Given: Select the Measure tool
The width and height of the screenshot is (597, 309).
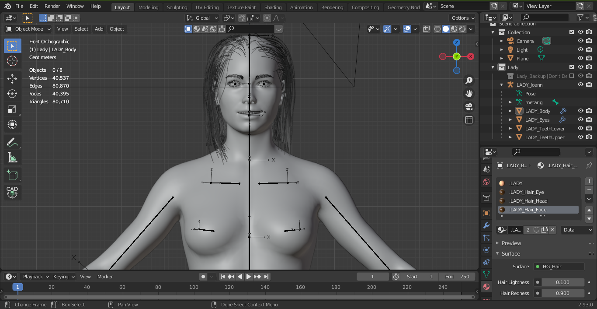Looking at the screenshot, I should point(12,158).
